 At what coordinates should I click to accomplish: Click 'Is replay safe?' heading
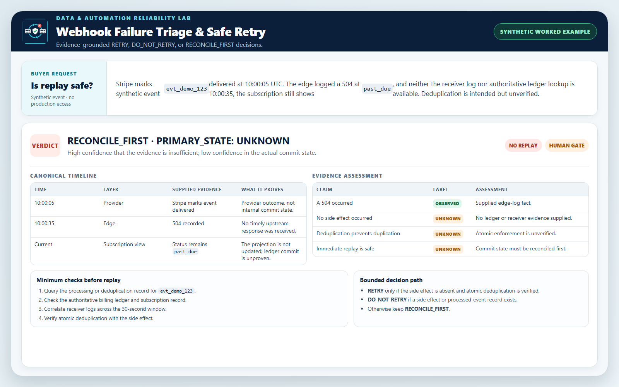point(62,86)
